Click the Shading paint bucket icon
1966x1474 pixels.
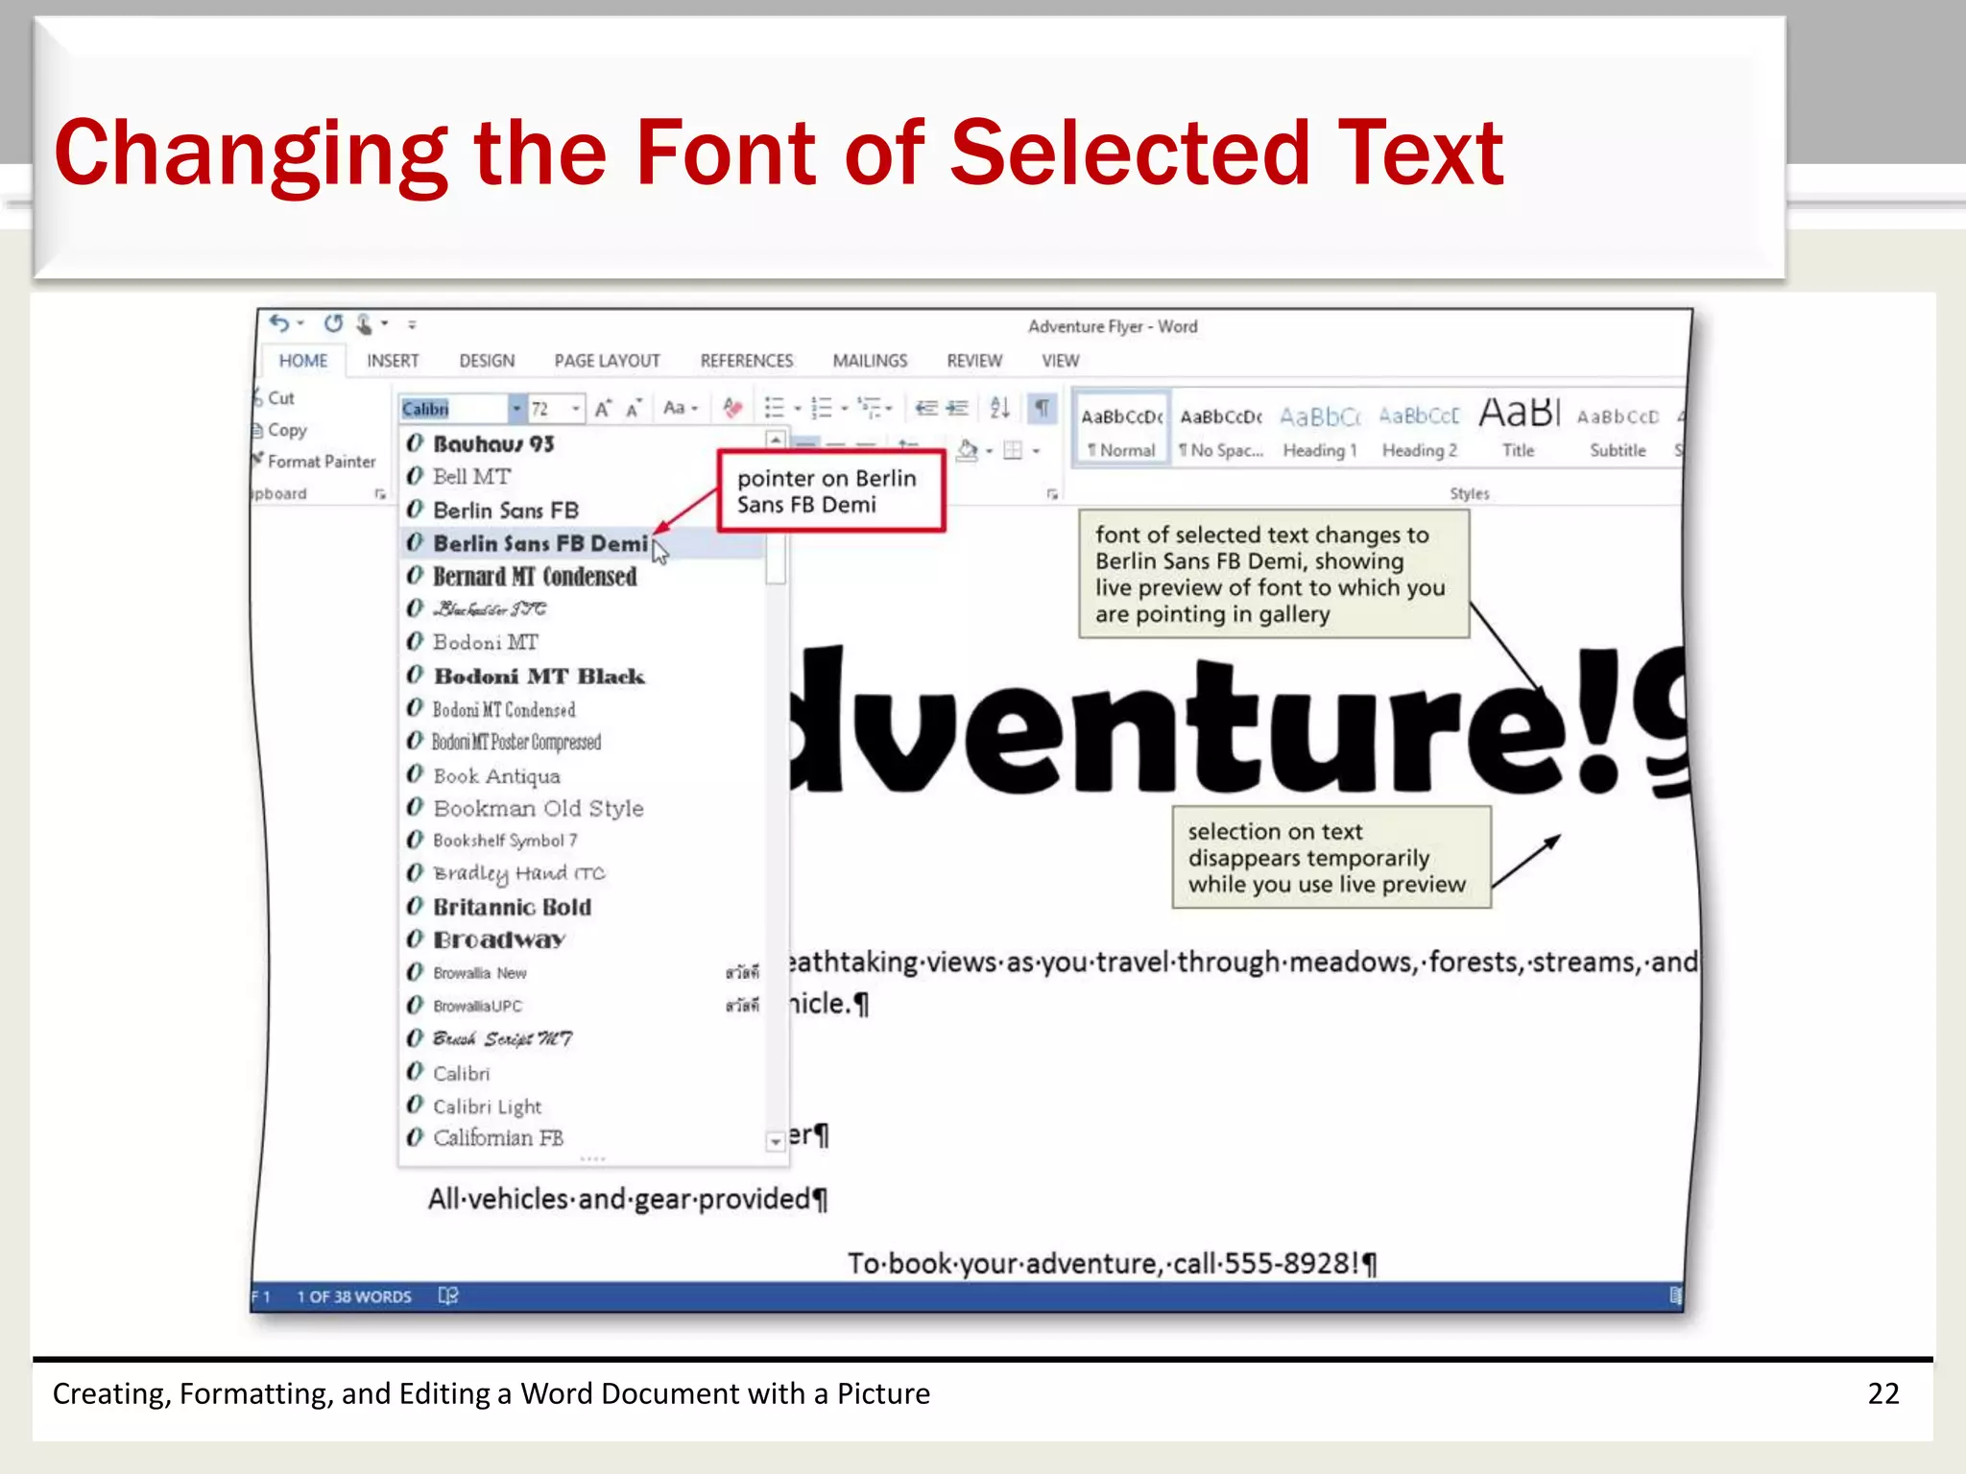[x=968, y=450]
